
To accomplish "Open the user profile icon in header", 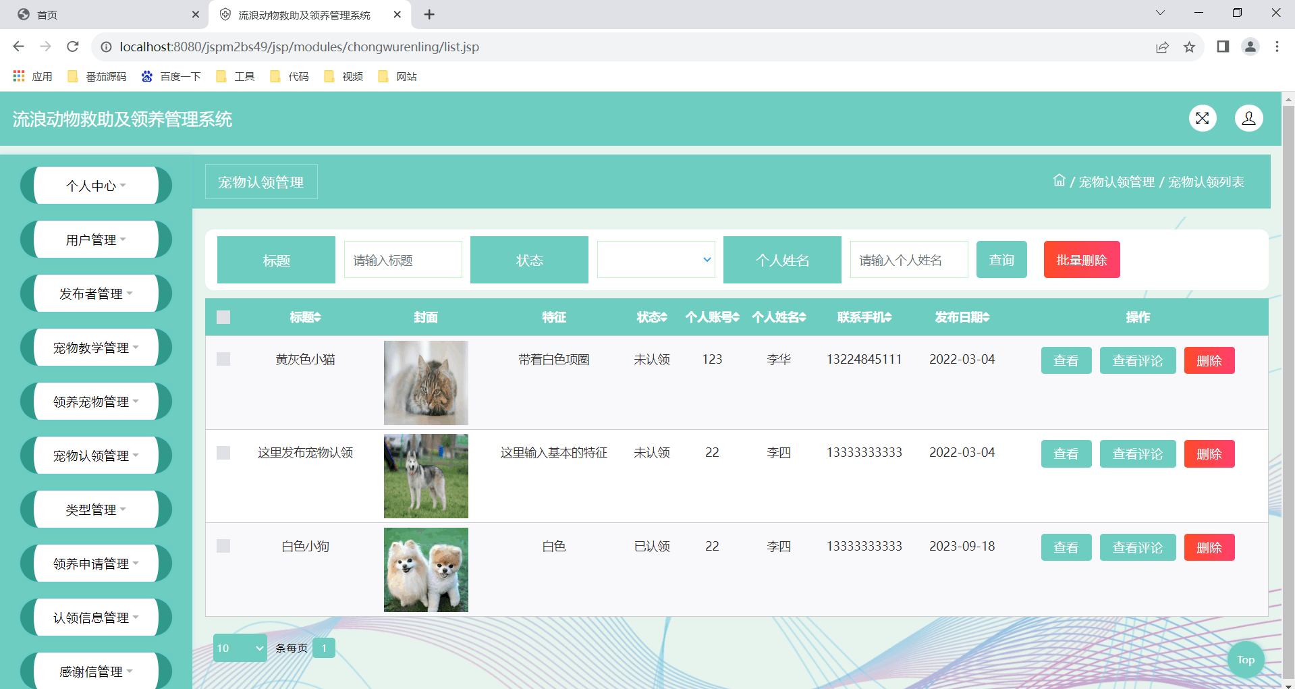I will pos(1249,119).
